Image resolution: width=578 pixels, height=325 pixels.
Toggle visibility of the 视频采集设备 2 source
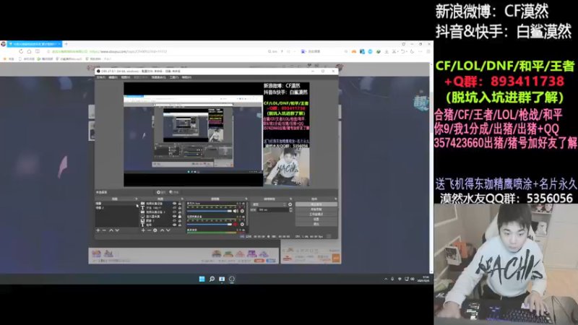click(174, 212)
